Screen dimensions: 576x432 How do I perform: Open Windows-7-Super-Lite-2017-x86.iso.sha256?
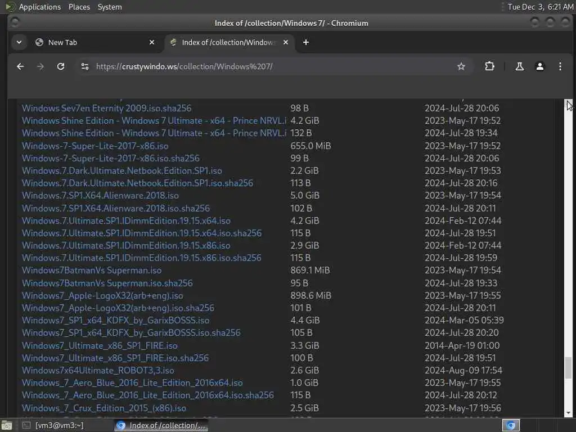coord(111,158)
